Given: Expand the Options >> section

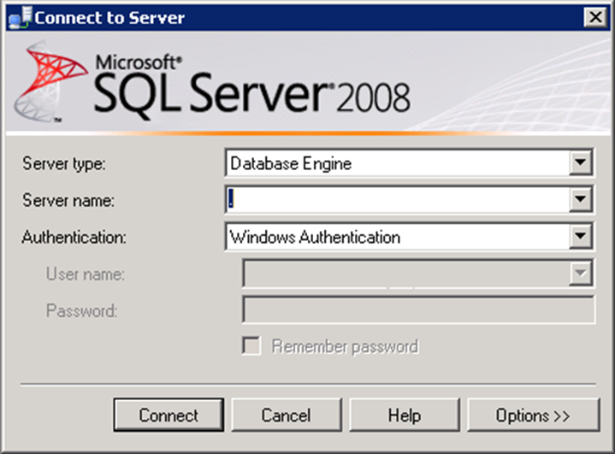Looking at the screenshot, I should [x=534, y=416].
